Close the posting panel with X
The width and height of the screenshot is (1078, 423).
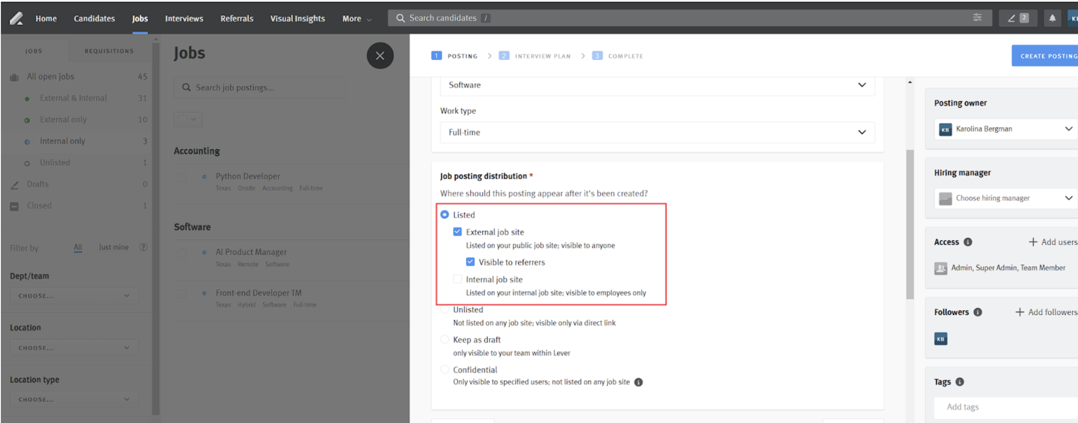click(380, 56)
